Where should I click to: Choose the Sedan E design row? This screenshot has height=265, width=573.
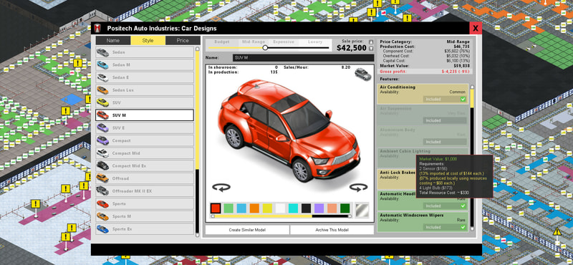coord(145,77)
